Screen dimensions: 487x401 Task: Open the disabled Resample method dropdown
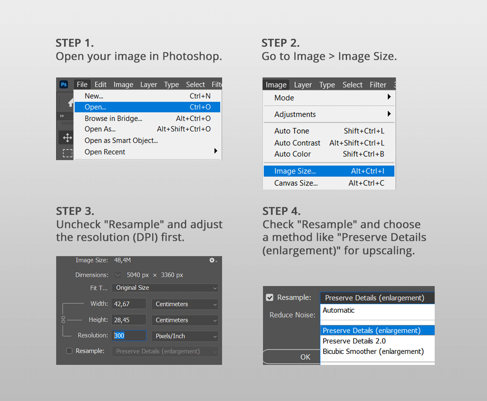tap(165, 351)
